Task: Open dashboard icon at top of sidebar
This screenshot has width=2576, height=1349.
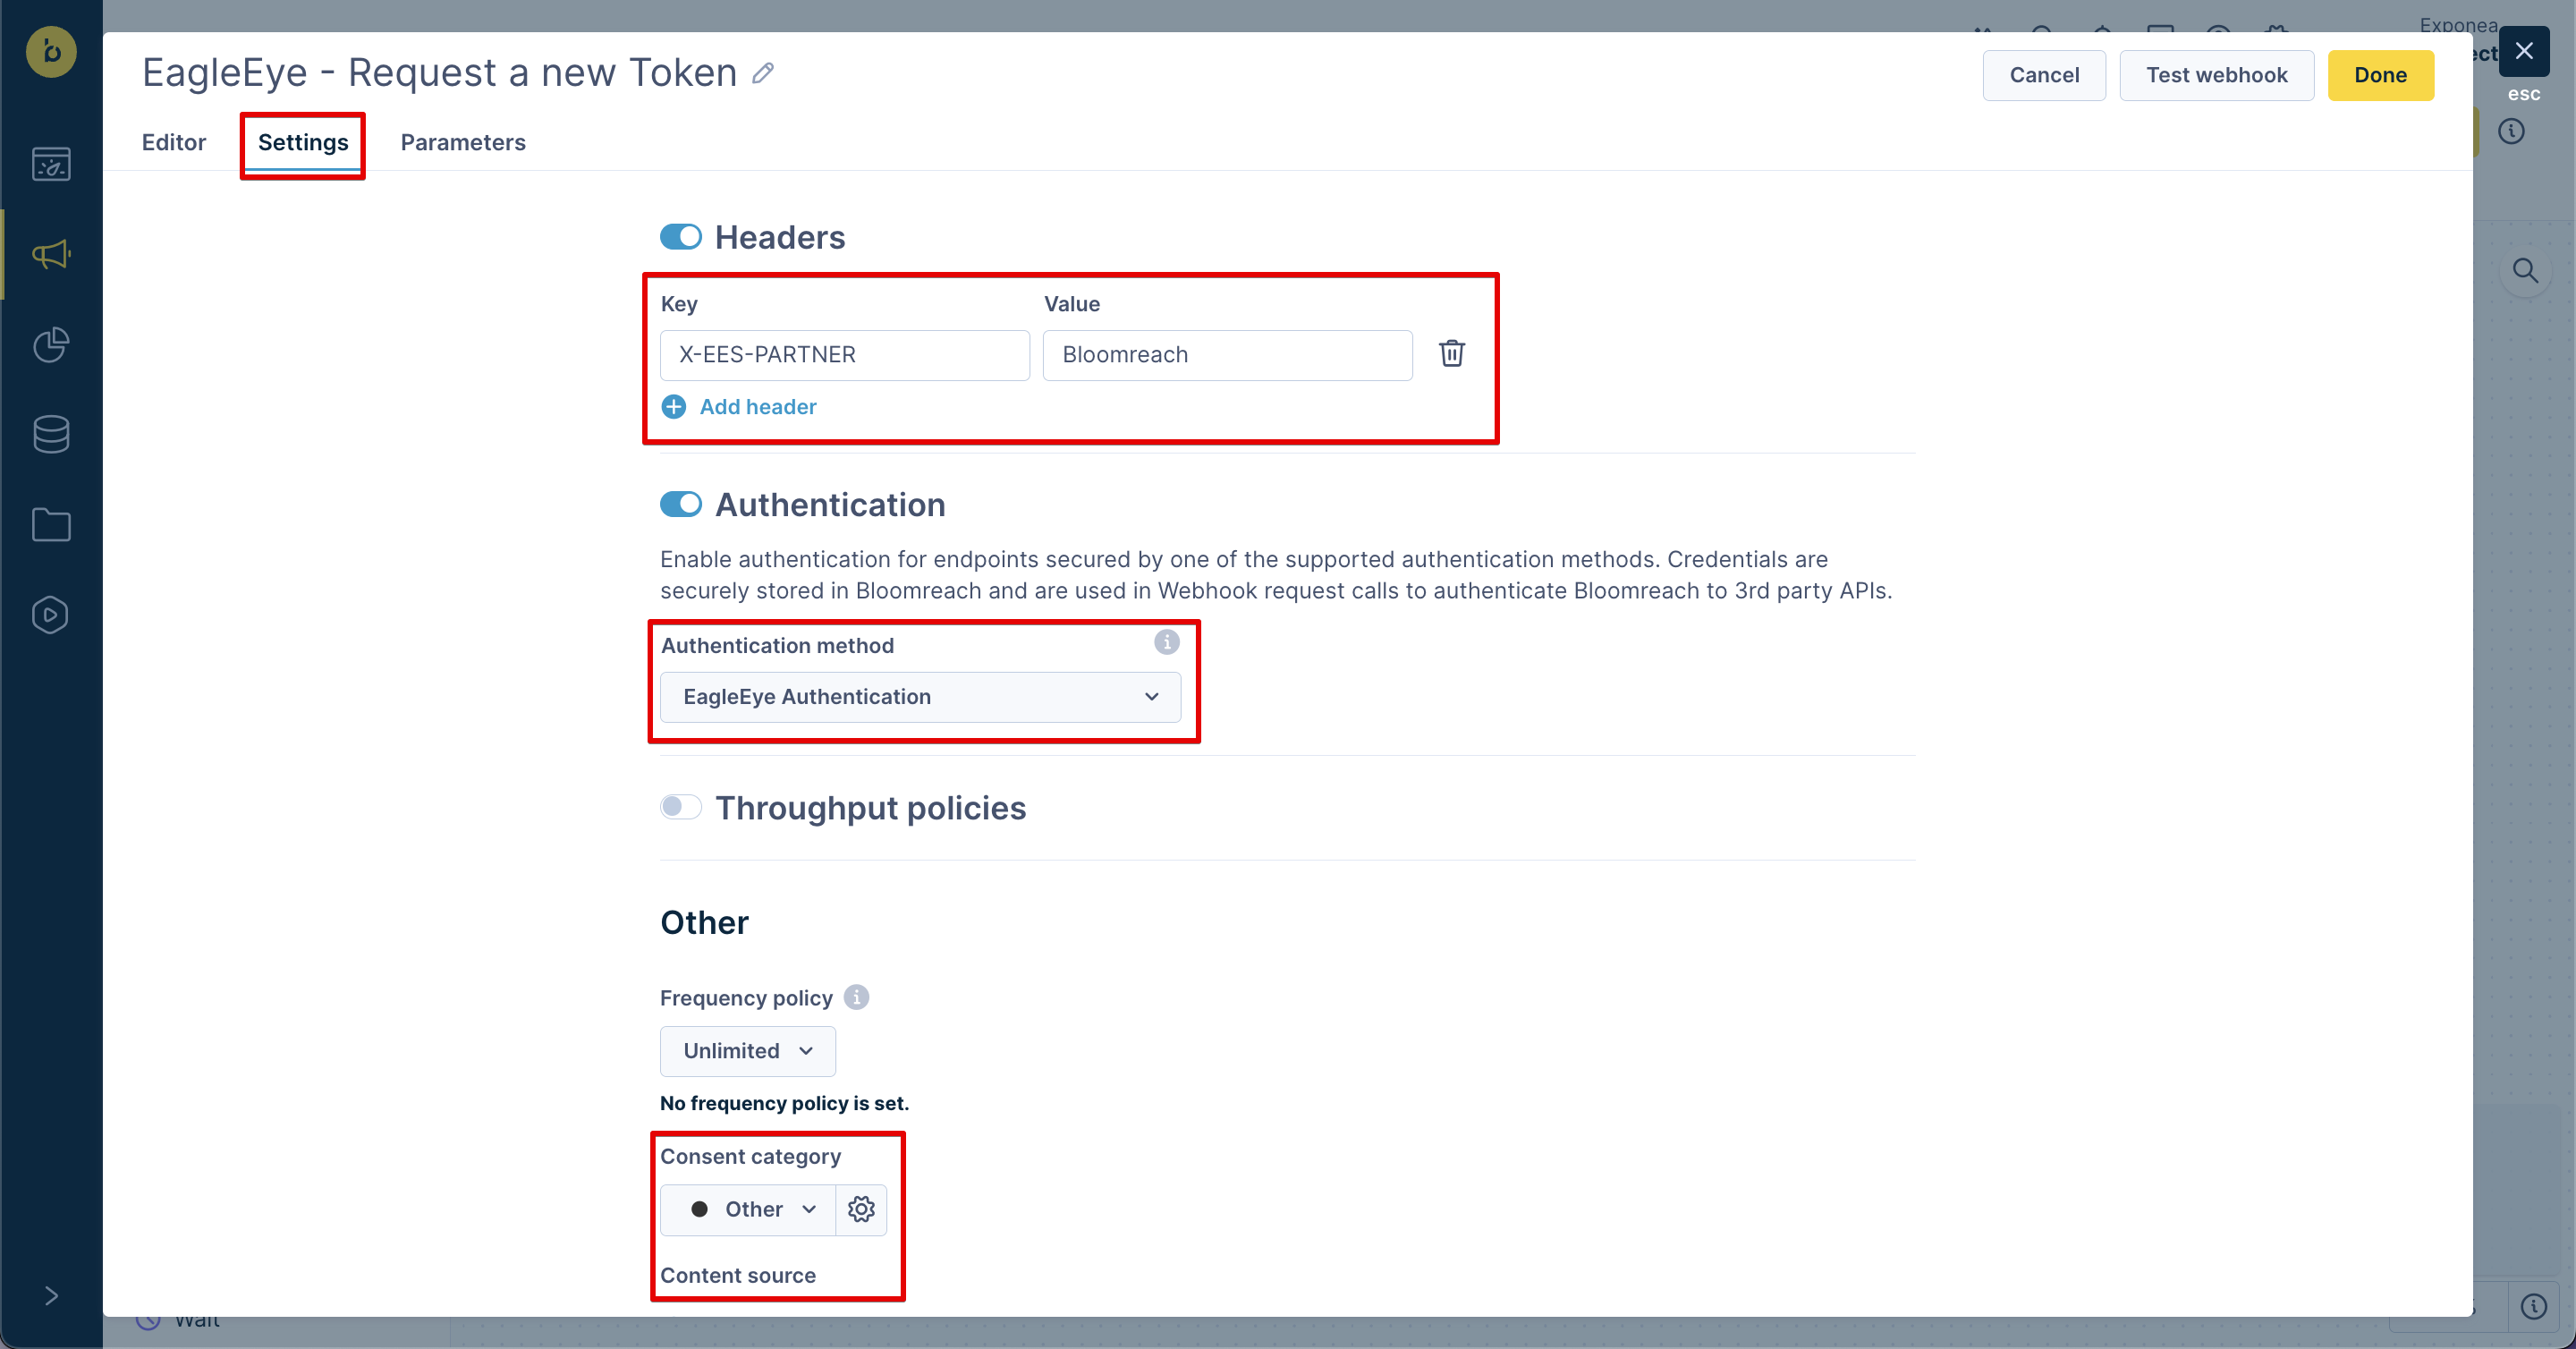Action: click(51, 164)
